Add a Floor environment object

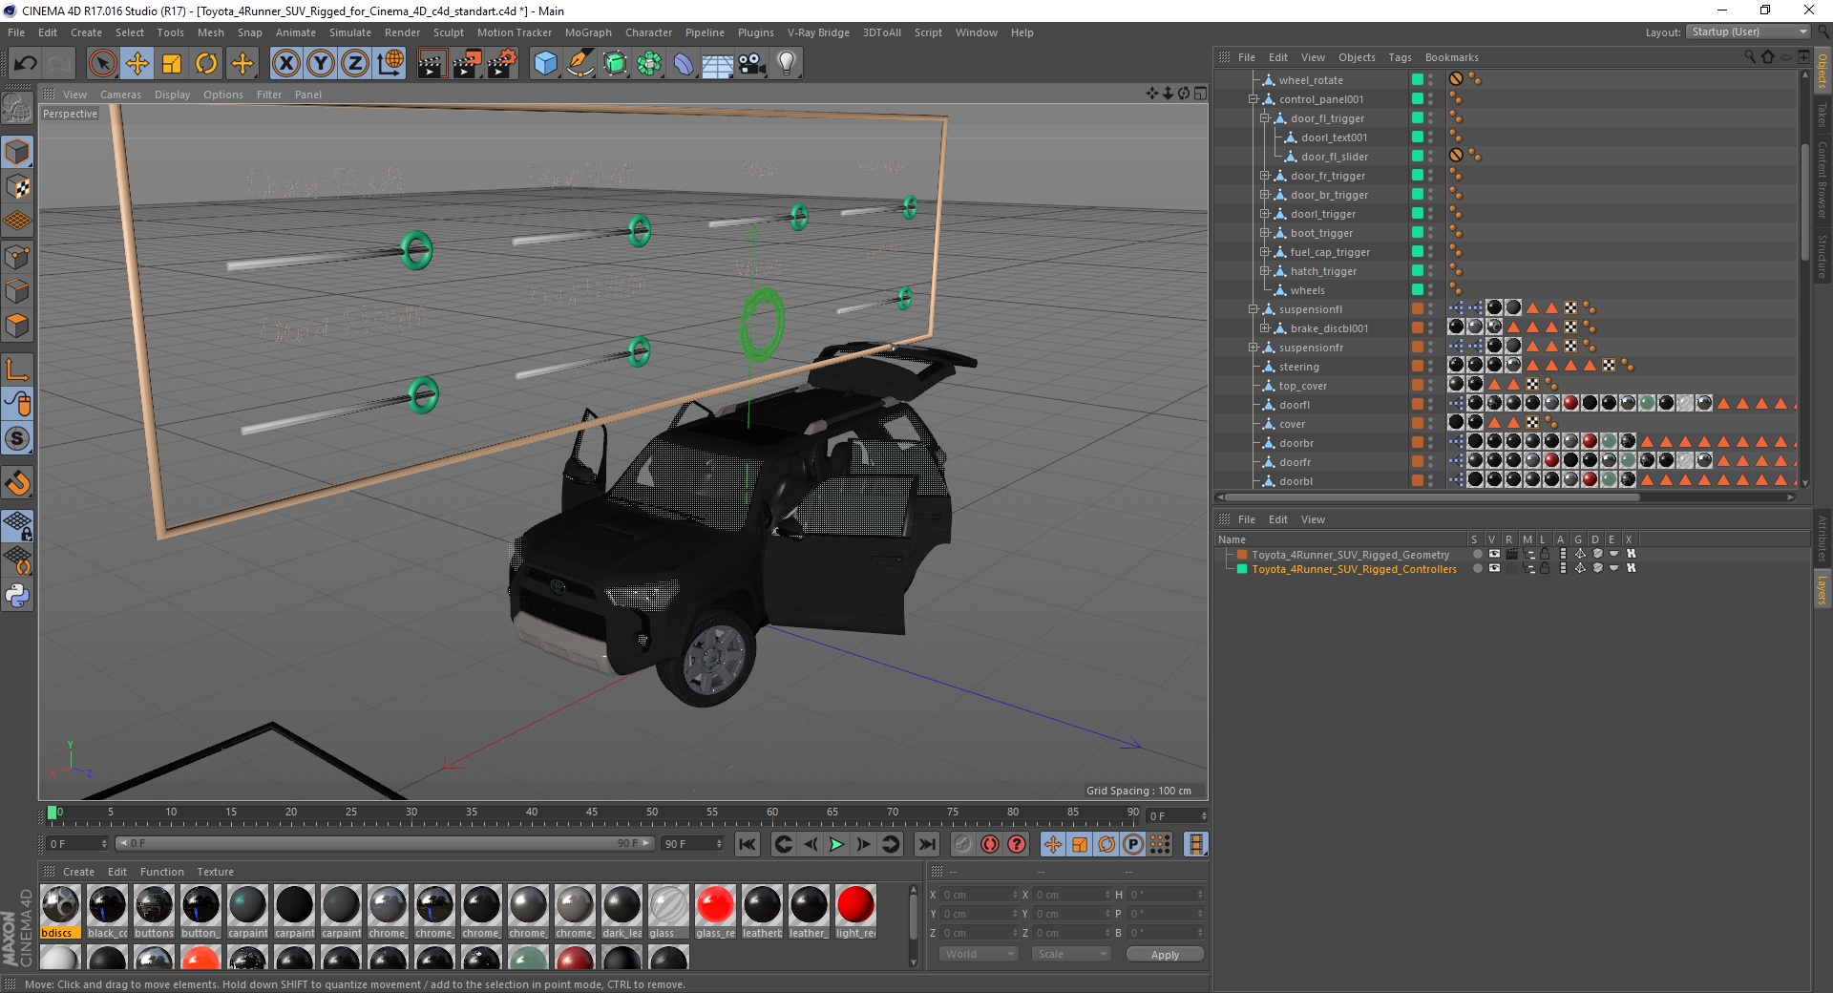717,64
